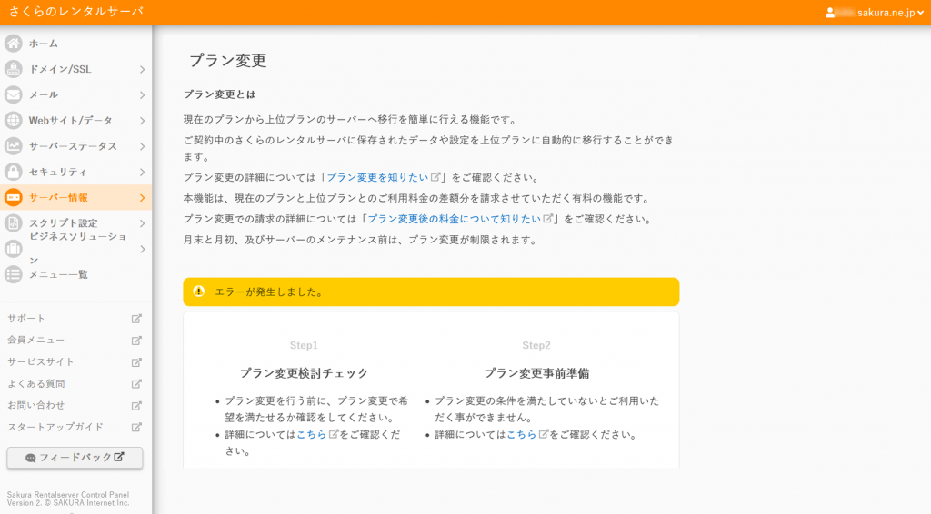Click the Mail envelope icon
This screenshot has width=931, height=514.
pyautogui.click(x=14, y=94)
